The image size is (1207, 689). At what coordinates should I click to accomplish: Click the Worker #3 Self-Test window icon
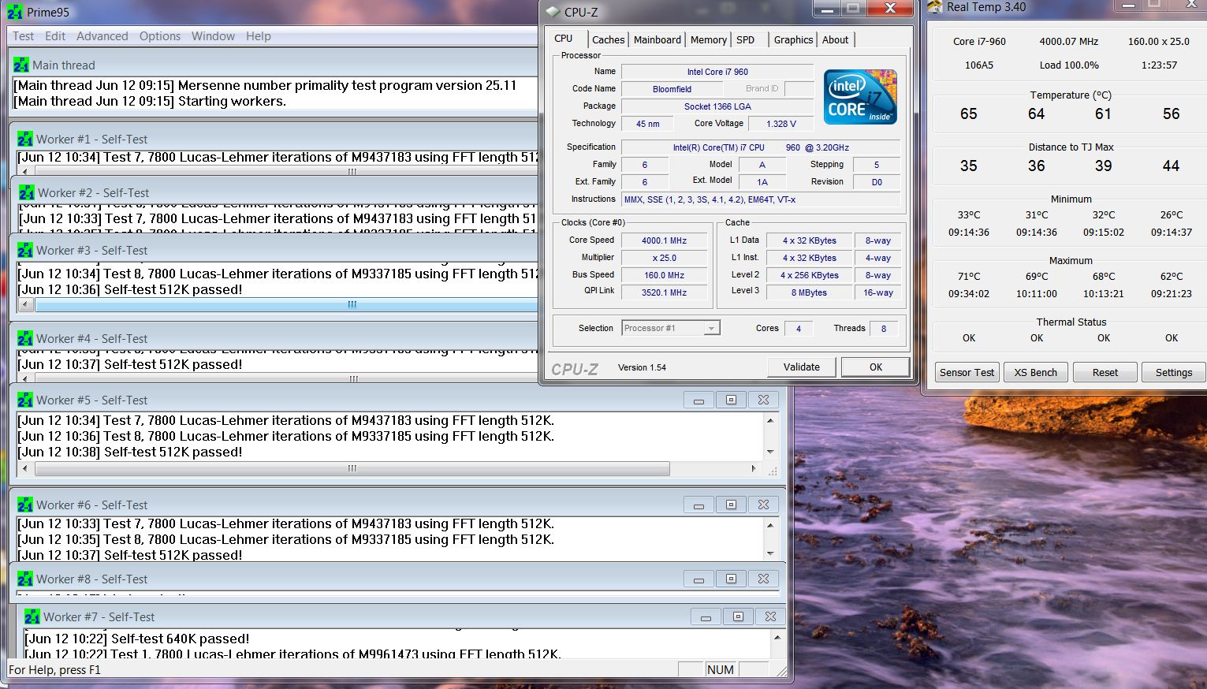pyautogui.click(x=25, y=250)
